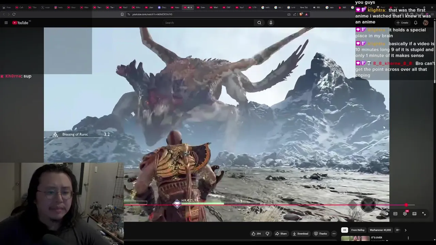This screenshot has width=436, height=245.
Task: Show more filter chips with right arrow
Action: pyautogui.click(x=405, y=230)
